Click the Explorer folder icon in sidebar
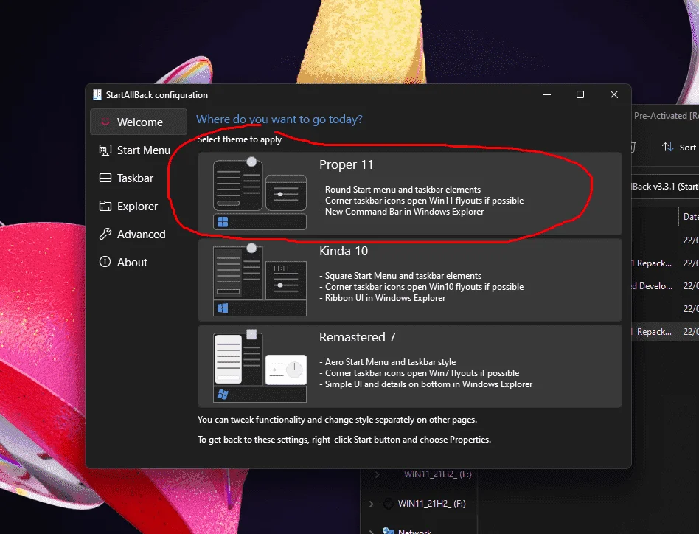This screenshot has height=534, width=699. pos(105,206)
